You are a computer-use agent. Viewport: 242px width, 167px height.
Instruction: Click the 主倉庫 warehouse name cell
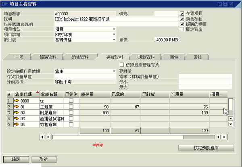(x=52, y=106)
